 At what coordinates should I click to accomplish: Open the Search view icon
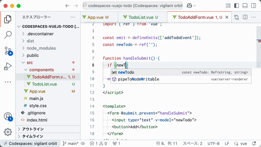pos(8,35)
